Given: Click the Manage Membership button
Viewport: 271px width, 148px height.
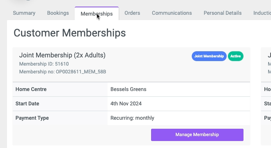Looking at the screenshot, I should 197,135.
